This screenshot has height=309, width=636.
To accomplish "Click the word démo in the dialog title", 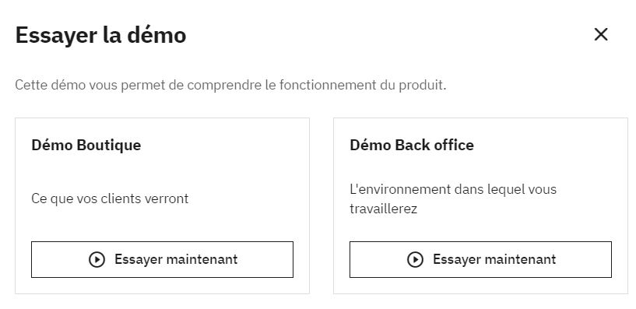I will 156,35.
